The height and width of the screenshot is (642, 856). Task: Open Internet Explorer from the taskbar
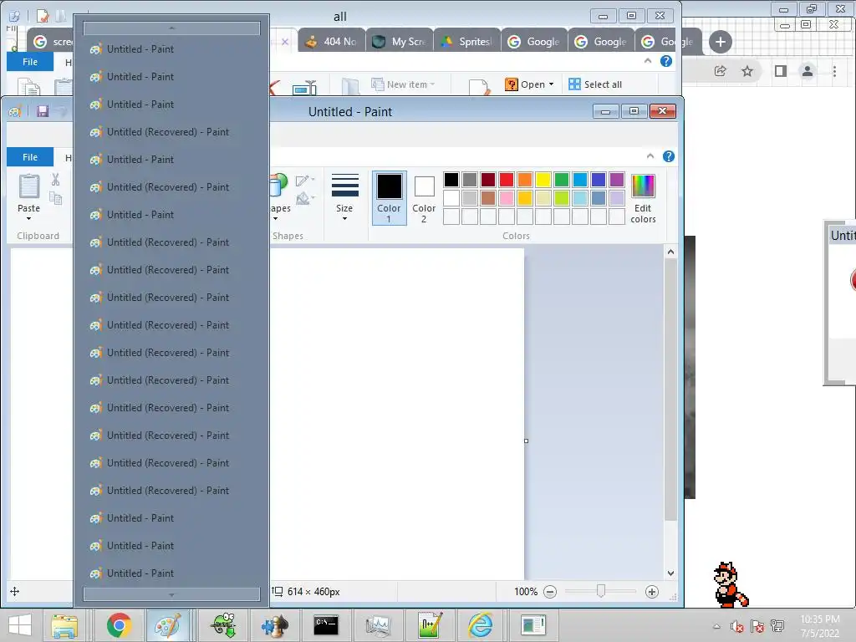coord(481,625)
